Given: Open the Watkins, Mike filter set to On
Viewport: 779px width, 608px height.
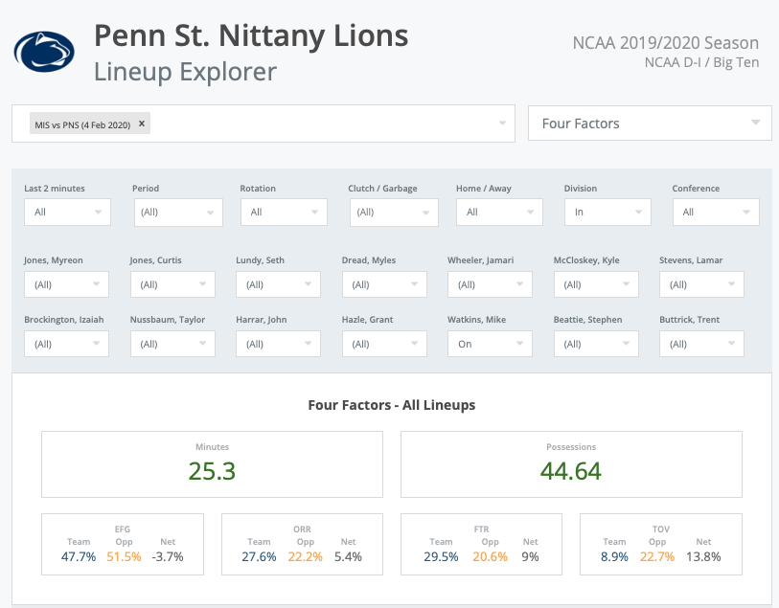Looking at the screenshot, I should pos(490,344).
